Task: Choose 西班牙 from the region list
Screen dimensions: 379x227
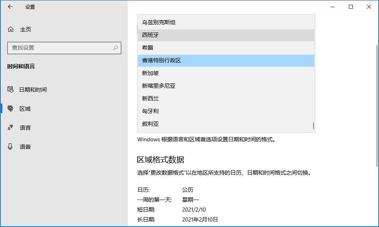Action: [226, 35]
